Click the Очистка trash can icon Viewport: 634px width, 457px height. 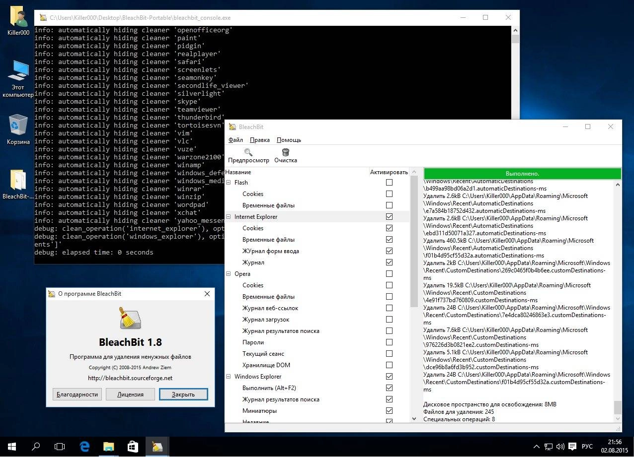click(x=286, y=152)
